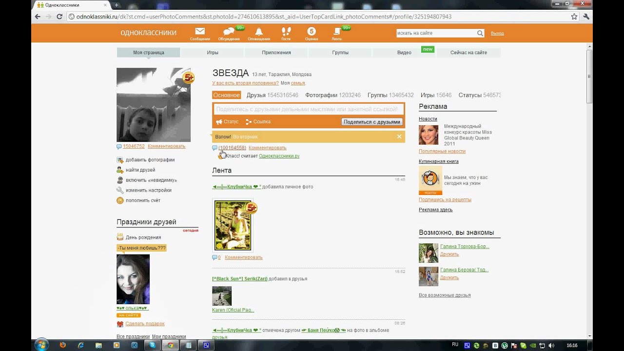
Task: Open Firefox from the taskbar
Action: coord(63,345)
